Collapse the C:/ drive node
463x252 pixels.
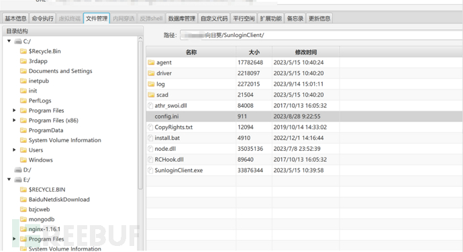9,41
